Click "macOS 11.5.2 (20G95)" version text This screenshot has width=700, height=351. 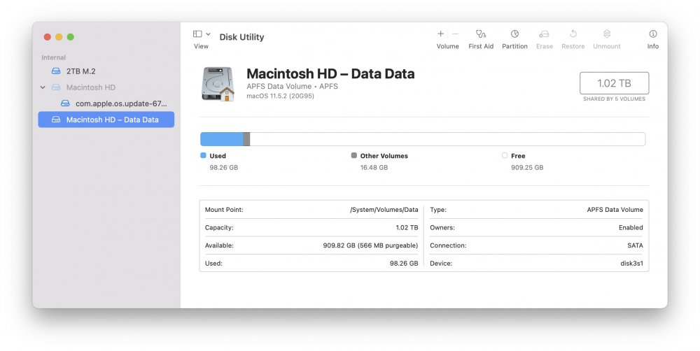click(281, 96)
